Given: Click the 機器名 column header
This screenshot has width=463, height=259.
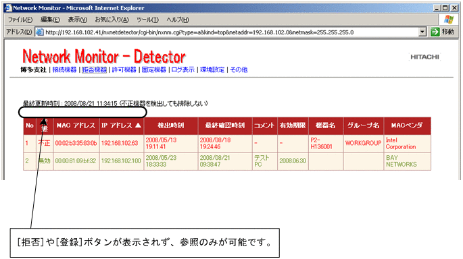Looking at the screenshot, I should (x=325, y=125).
